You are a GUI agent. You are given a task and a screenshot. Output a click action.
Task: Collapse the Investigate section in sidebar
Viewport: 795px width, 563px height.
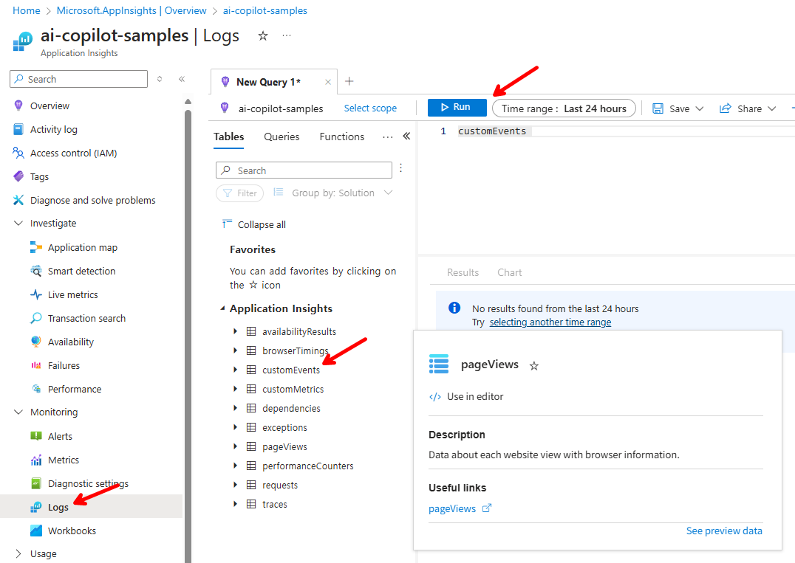[x=18, y=224]
